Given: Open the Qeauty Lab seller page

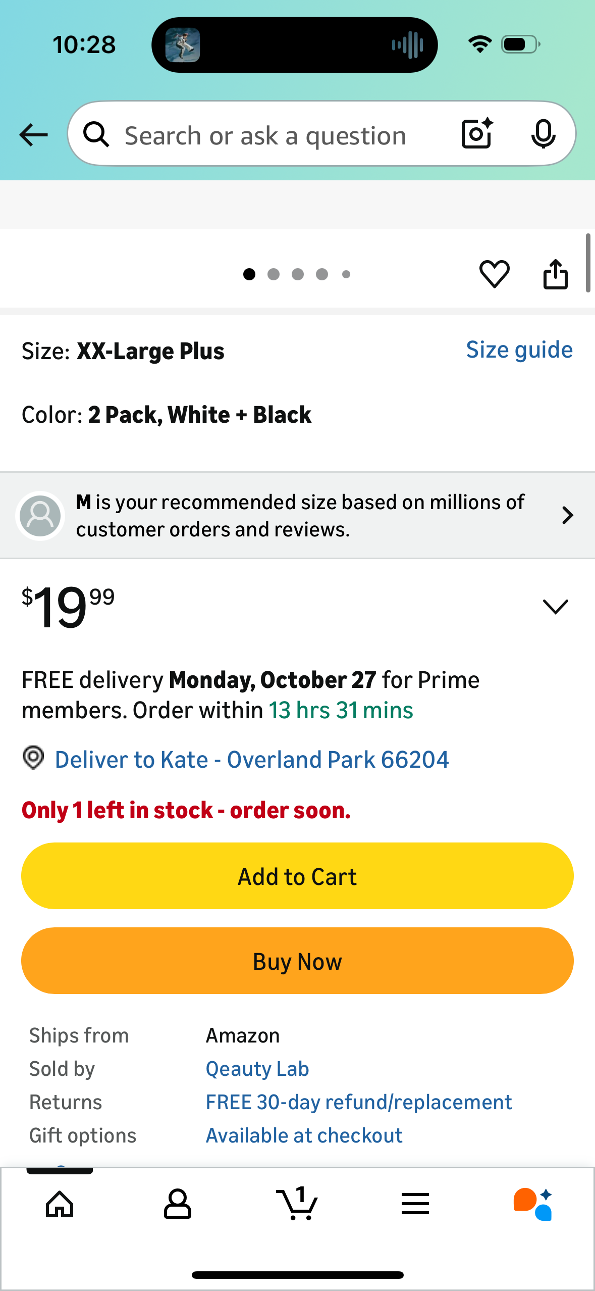Looking at the screenshot, I should click(257, 1069).
